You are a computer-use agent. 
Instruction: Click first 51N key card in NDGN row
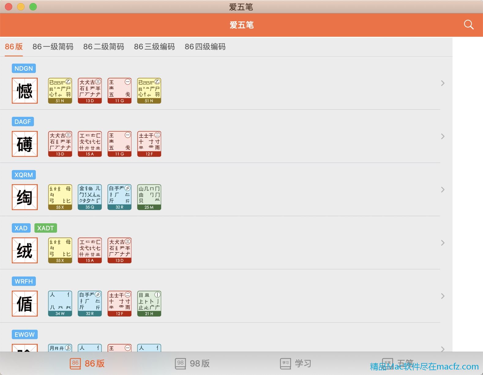60,91
